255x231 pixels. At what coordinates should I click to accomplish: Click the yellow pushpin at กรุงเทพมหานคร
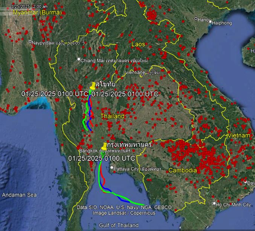coord(104,146)
